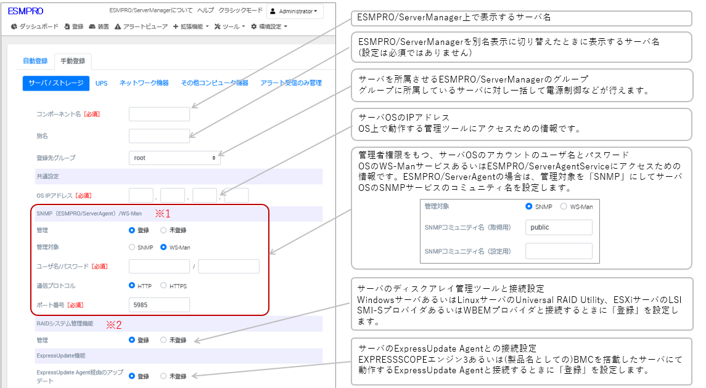This screenshot has width=706, height=388.
Task: Select 登録 for RAIDシステム管理機能
Action: point(132,340)
